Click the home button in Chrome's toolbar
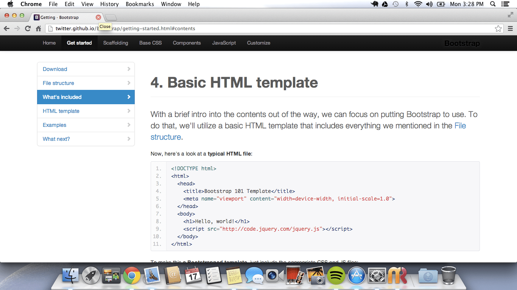517x290 pixels. coord(38,28)
